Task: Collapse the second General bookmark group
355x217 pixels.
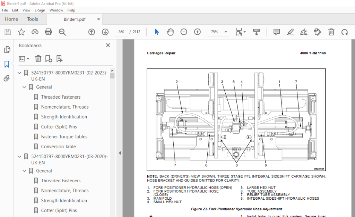Action: click(25, 171)
